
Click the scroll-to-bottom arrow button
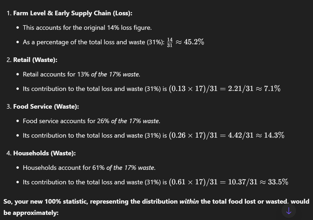(x=289, y=211)
